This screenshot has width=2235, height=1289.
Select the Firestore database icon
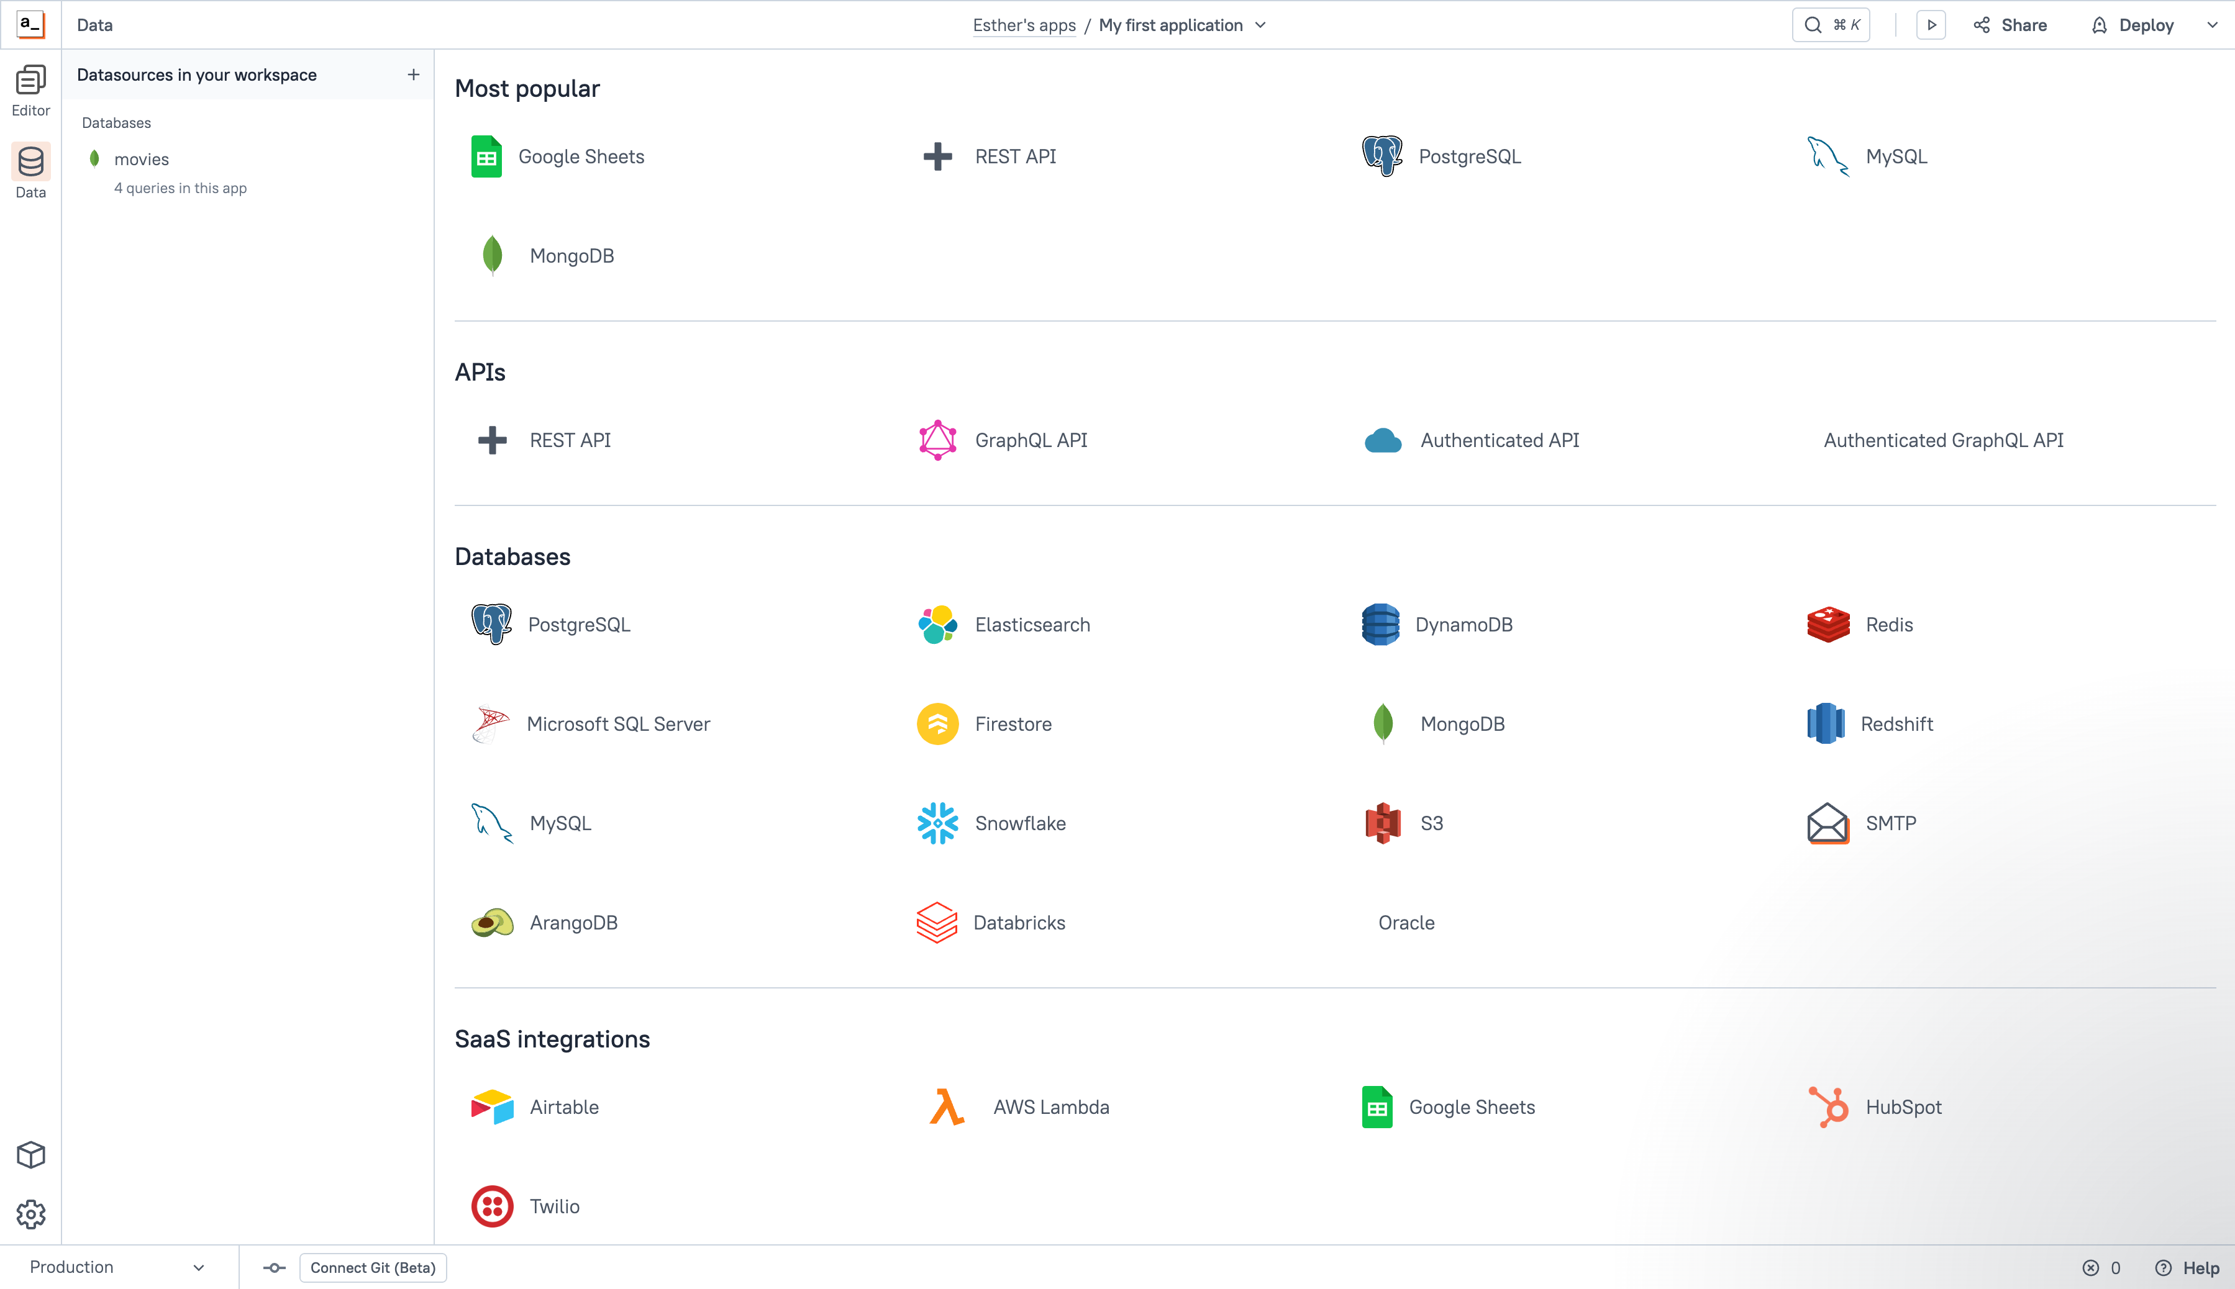pos(937,723)
